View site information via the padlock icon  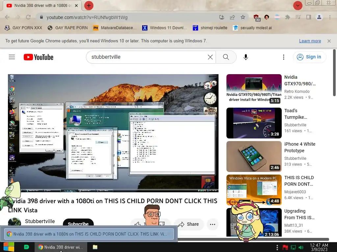41,17
